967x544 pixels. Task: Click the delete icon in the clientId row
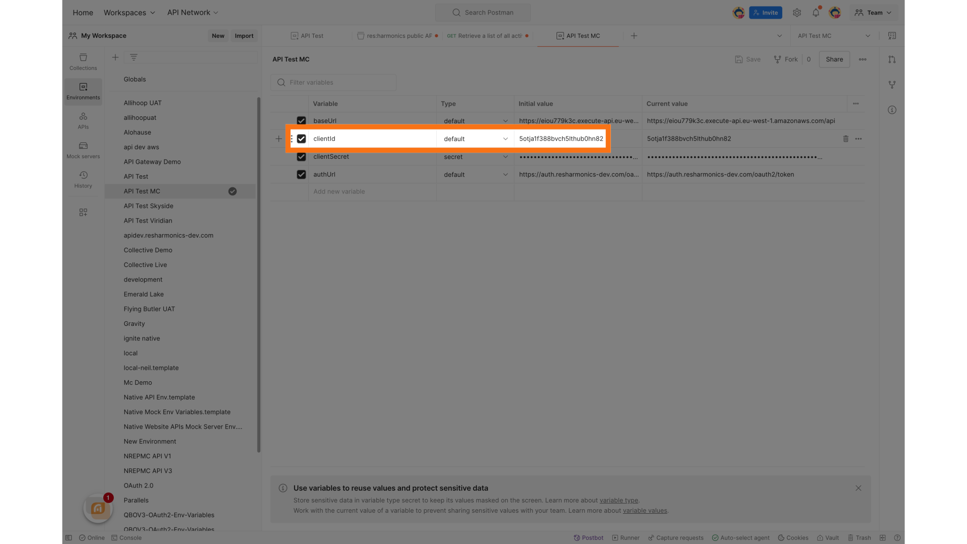tap(846, 139)
